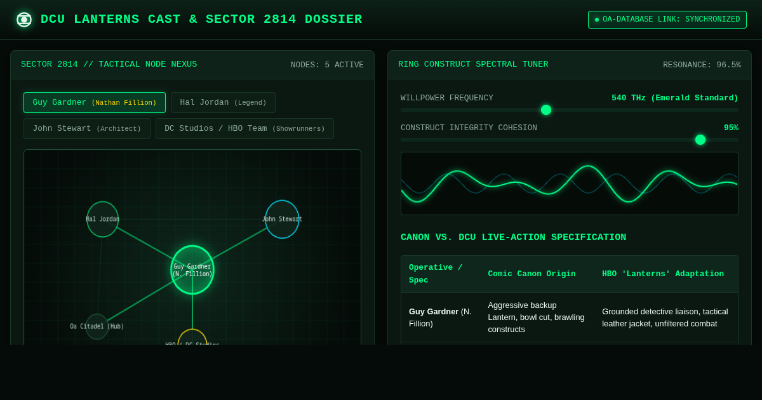Switch to the Hal Jordan (Legend) tab

(x=223, y=102)
